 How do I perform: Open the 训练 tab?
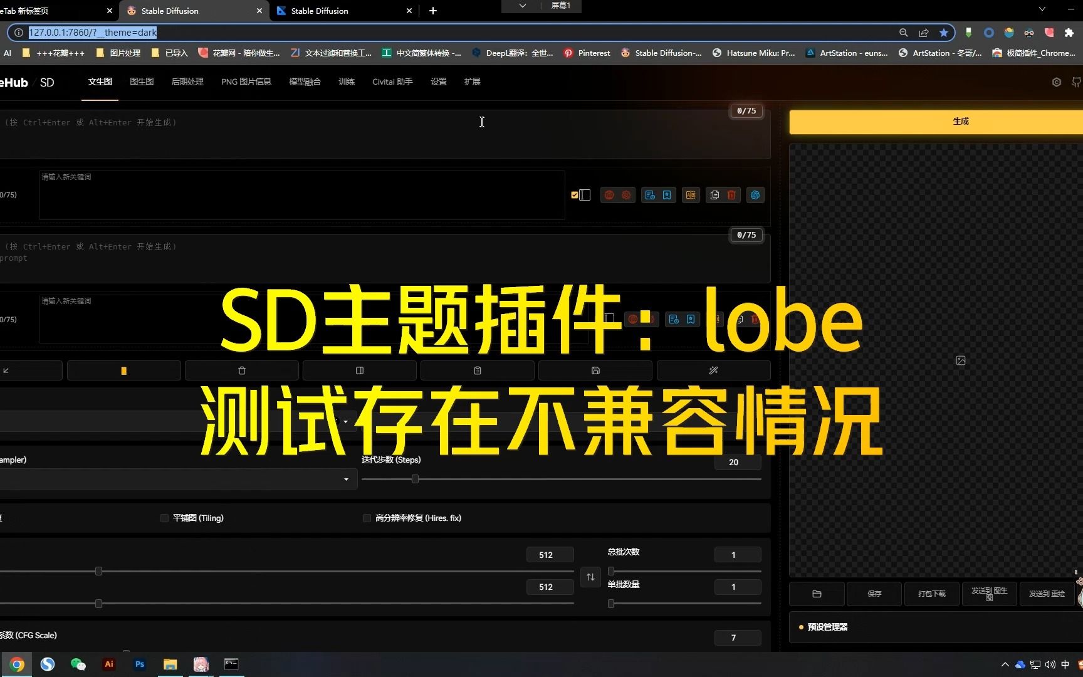point(347,81)
